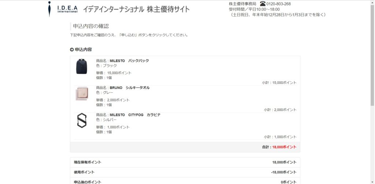The height and width of the screenshot is (184, 375).
Task: Click the イデアインターナショナル 株主優待サイト title
Action: click(x=136, y=9)
